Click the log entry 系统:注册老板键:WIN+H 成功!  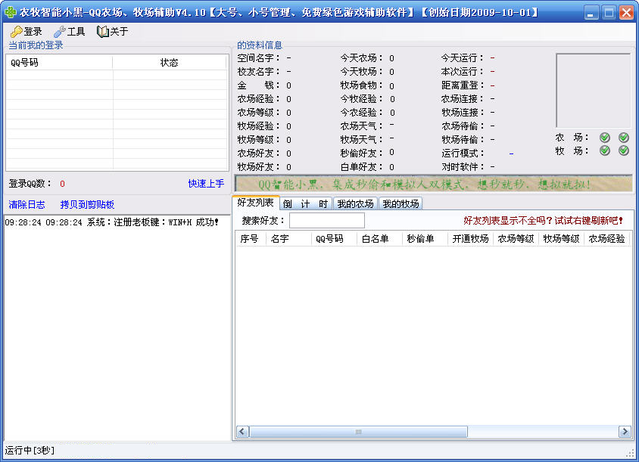[x=112, y=222]
